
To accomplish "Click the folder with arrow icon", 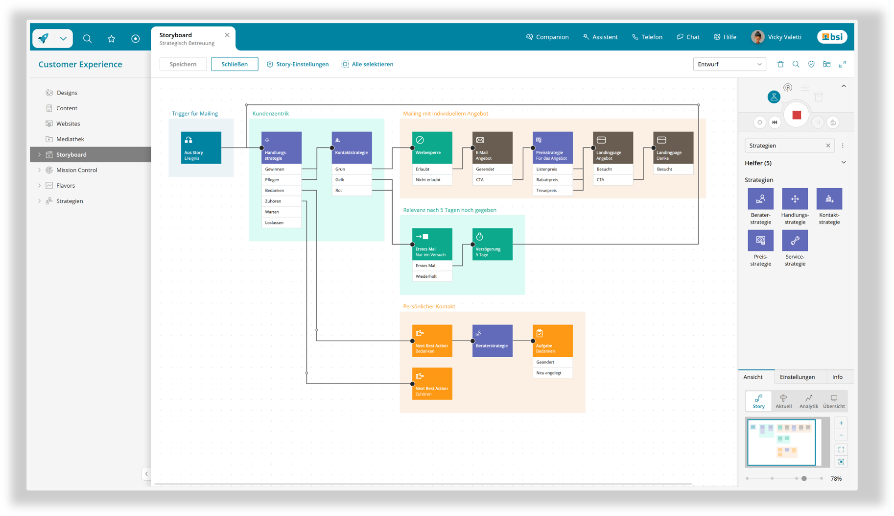I will point(827,64).
